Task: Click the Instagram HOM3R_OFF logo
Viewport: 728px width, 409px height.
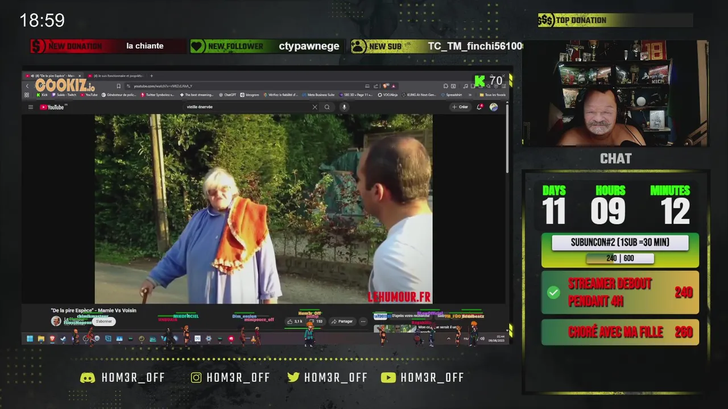Action: [196, 378]
